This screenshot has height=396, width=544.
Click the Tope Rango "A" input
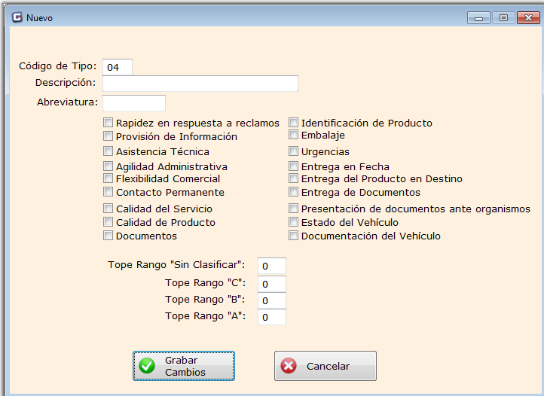(x=272, y=317)
